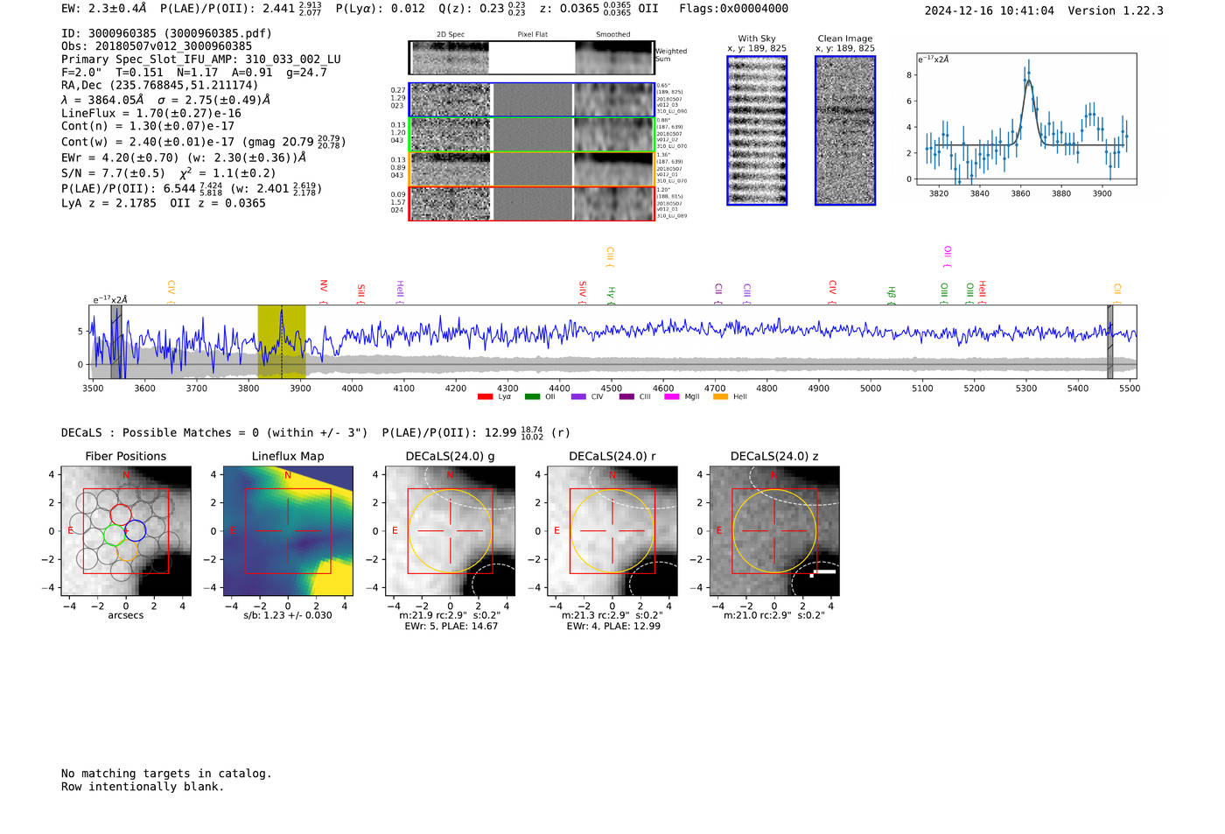Select the red-bordered 2D fiber spectrum row
This screenshot has width=1225, height=834.
click(532, 203)
